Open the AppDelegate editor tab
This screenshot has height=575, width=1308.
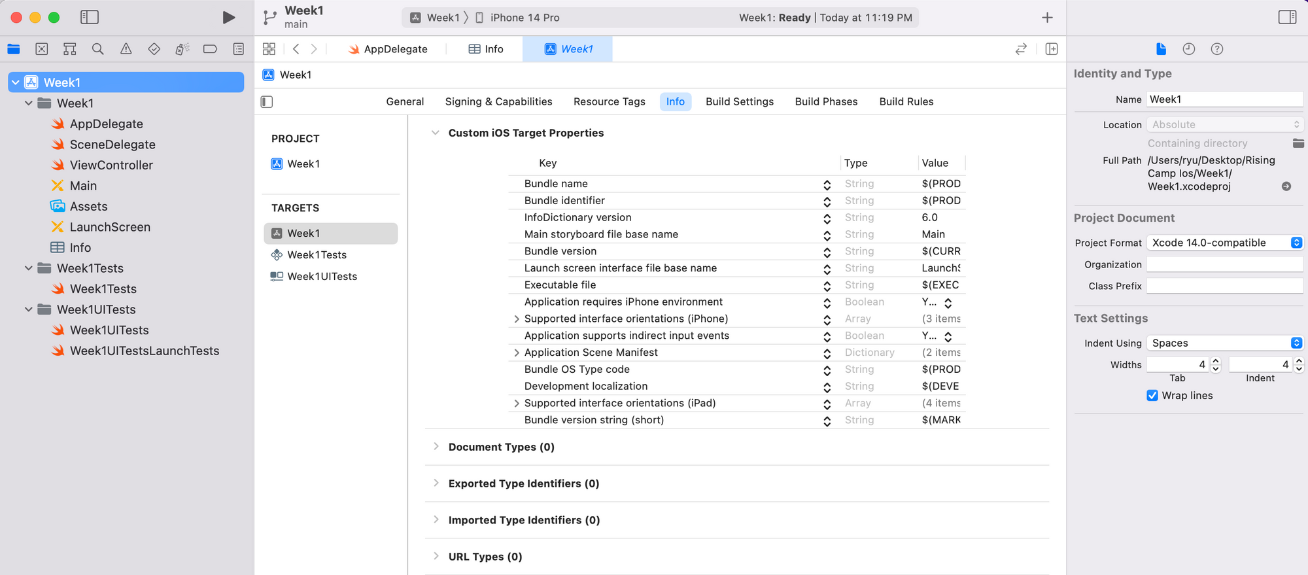click(388, 49)
